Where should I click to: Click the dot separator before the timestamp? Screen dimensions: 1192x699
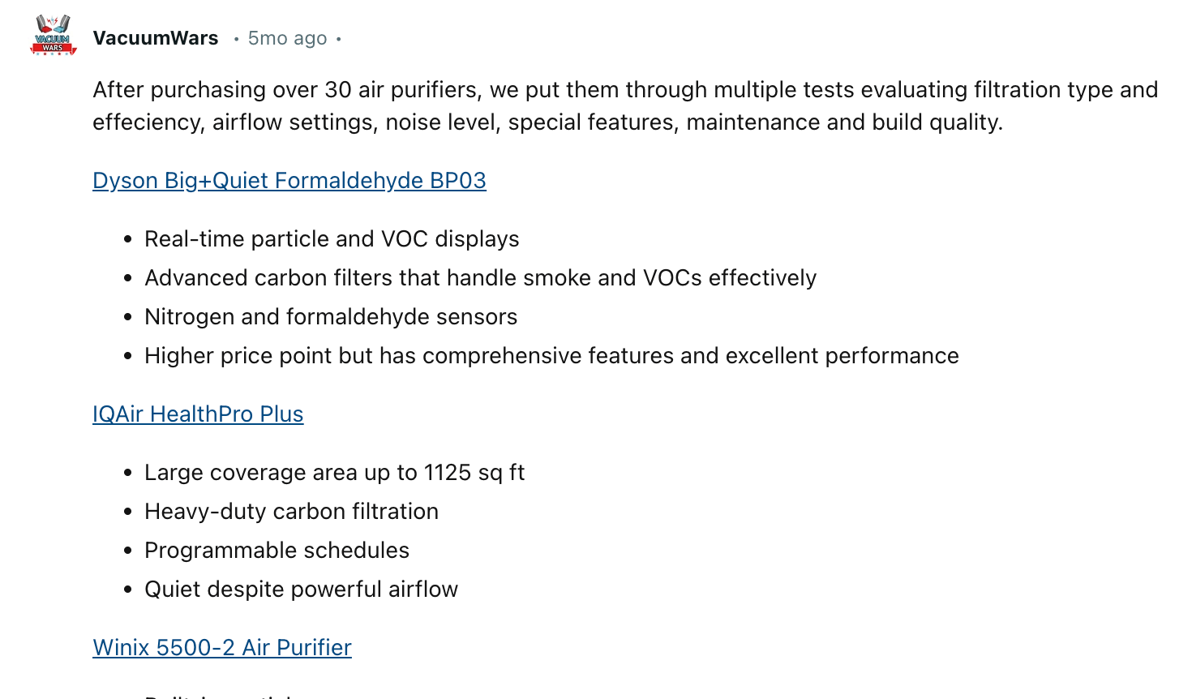pos(236,39)
